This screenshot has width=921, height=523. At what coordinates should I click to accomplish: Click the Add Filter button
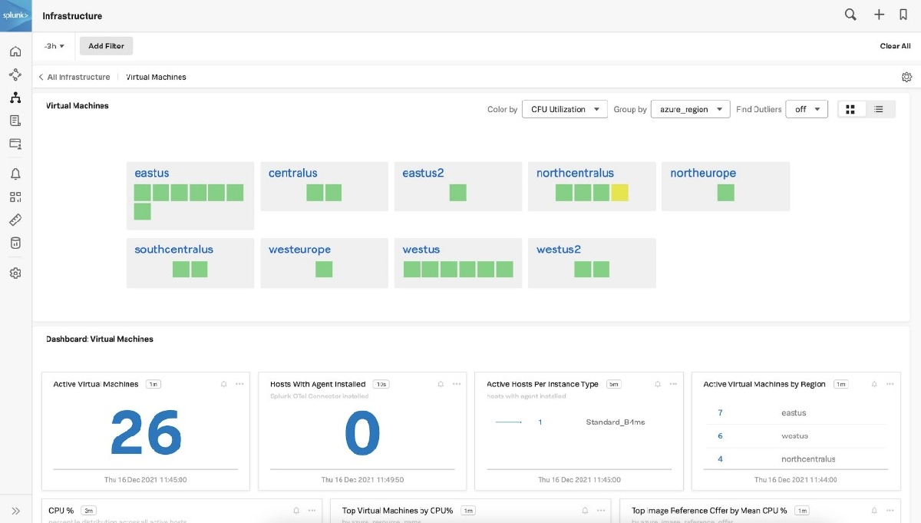click(106, 46)
